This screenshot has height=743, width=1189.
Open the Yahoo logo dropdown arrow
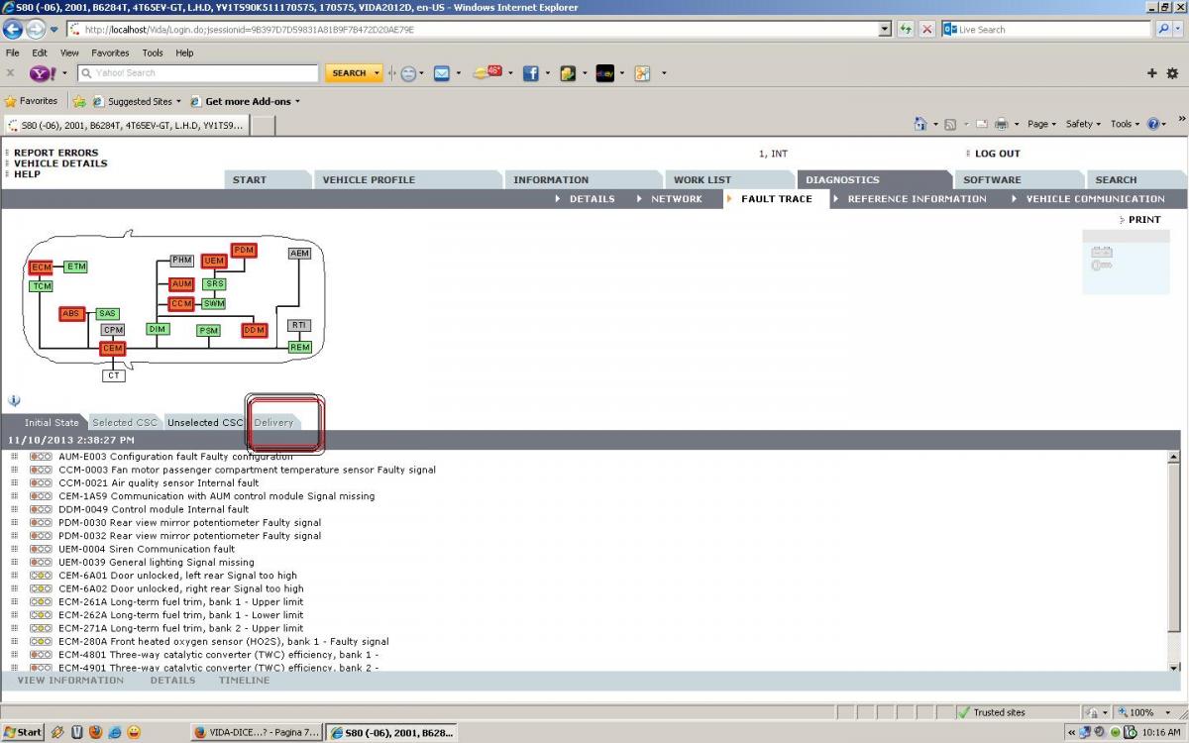coord(65,73)
